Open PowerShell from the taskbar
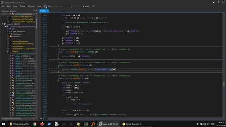 pyautogui.click(x=49, y=124)
